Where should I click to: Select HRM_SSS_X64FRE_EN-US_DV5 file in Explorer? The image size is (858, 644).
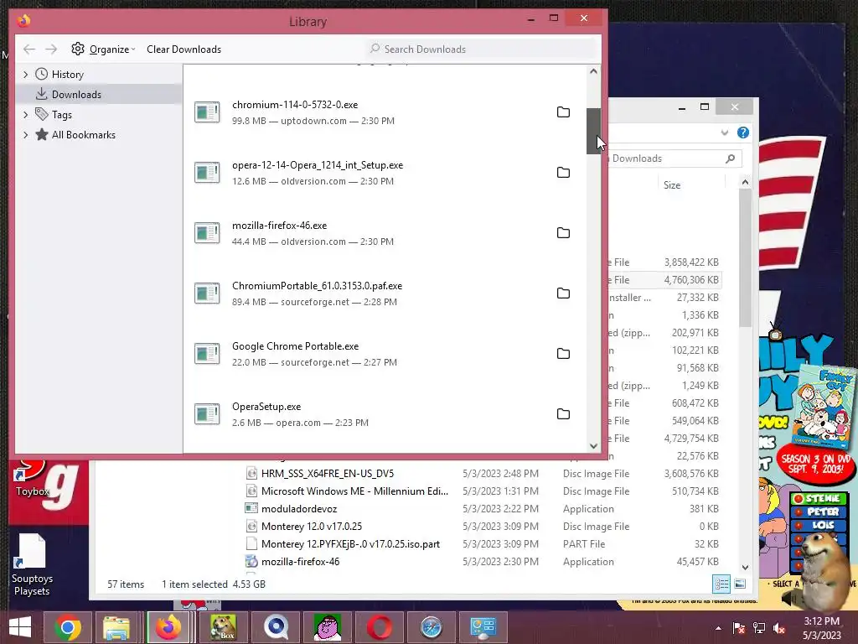(x=328, y=474)
